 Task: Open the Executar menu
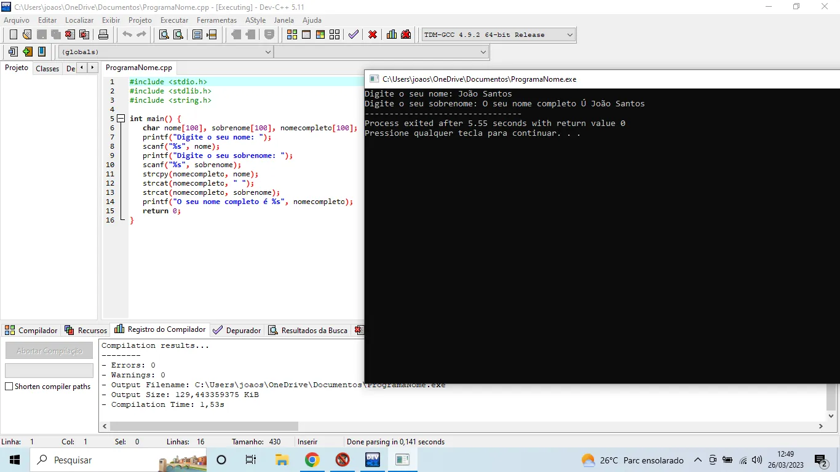[x=174, y=20]
